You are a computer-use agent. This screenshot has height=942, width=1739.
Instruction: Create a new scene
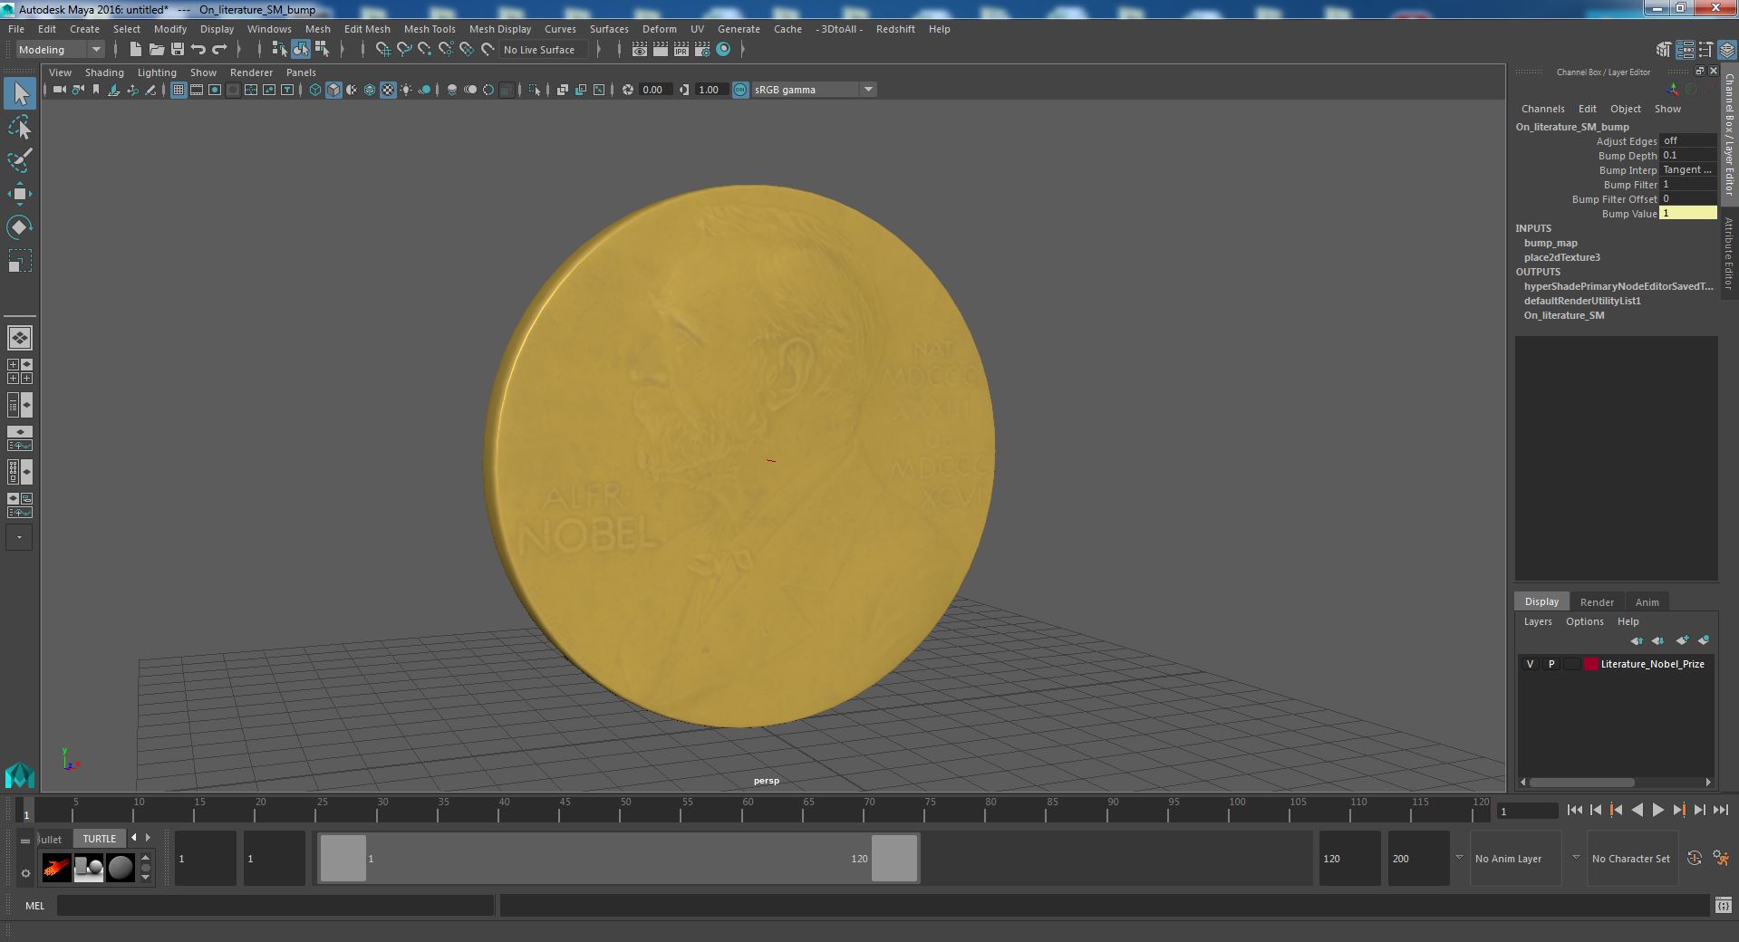click(x=136, y=50)
